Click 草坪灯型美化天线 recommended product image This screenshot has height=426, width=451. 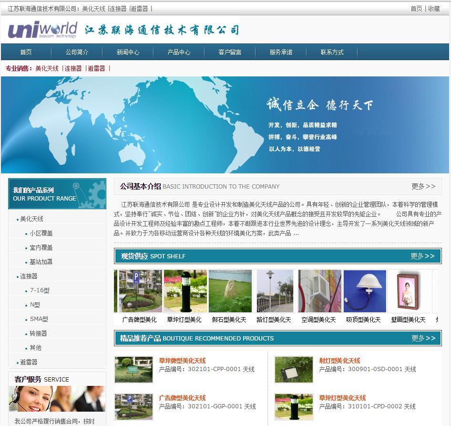click(x=294, y=407)
